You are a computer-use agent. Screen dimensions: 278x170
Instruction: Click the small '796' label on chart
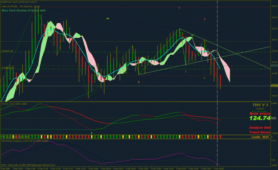pos(108,18)
